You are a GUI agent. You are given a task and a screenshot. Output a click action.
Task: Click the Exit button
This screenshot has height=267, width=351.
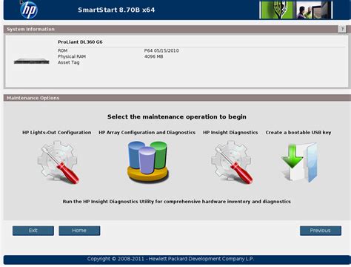pyautogui.click(x=33, y=231)
